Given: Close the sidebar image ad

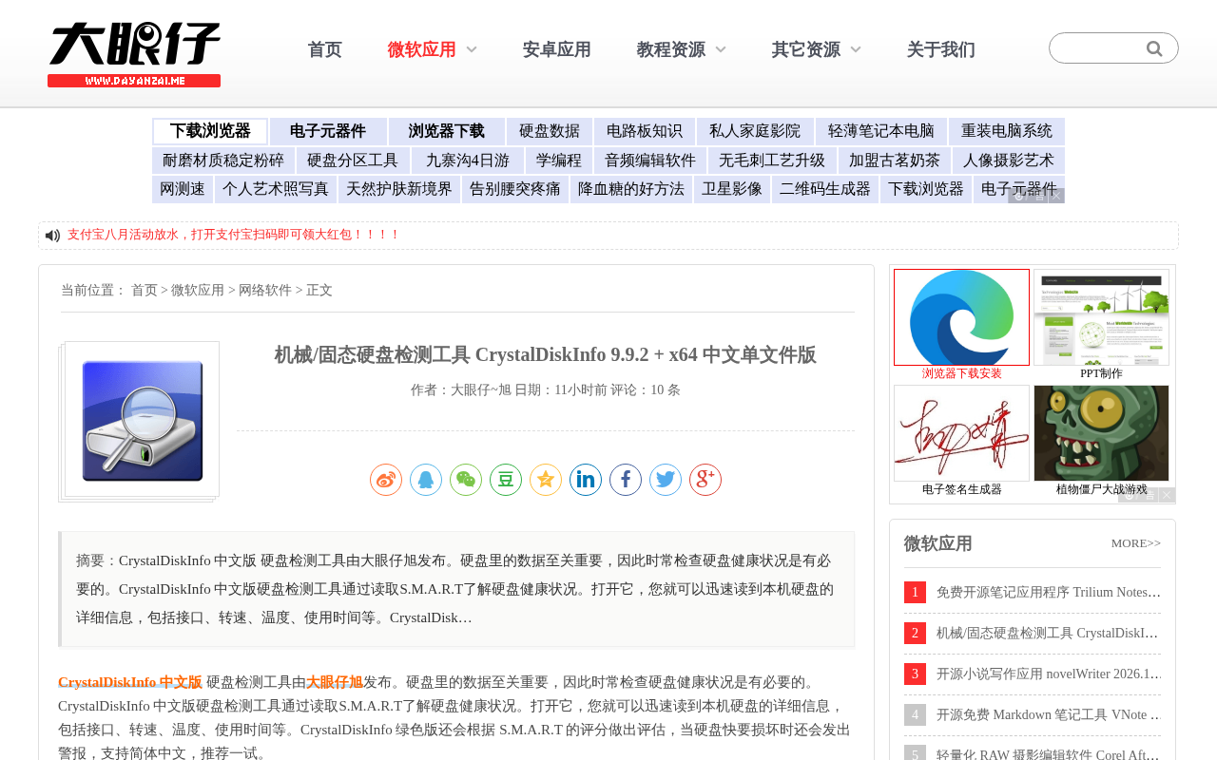Looking at the screenshot, I should click(1167, 495).
